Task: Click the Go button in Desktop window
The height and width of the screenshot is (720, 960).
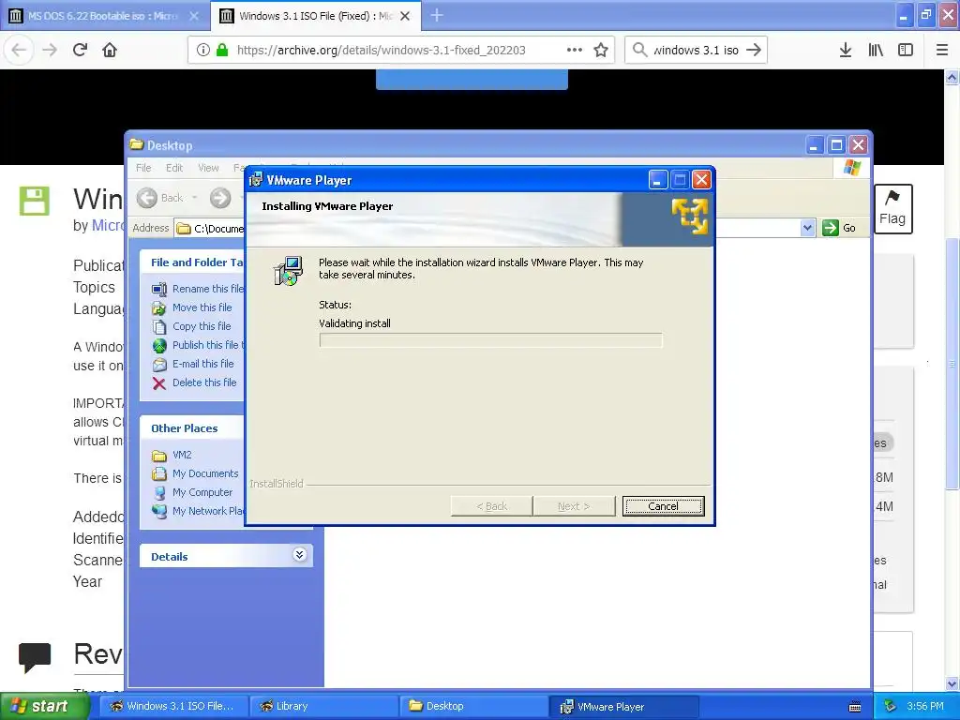Action: (839, 228)
